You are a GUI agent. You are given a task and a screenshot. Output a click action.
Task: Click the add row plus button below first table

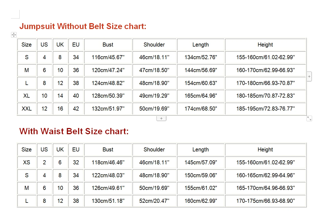tap(161, 118)
